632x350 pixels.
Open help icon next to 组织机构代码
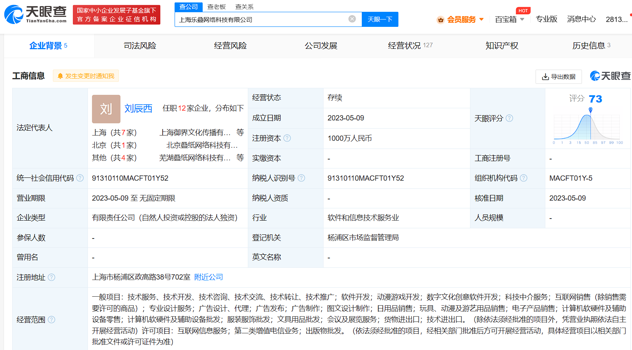(x=524, y=178)
